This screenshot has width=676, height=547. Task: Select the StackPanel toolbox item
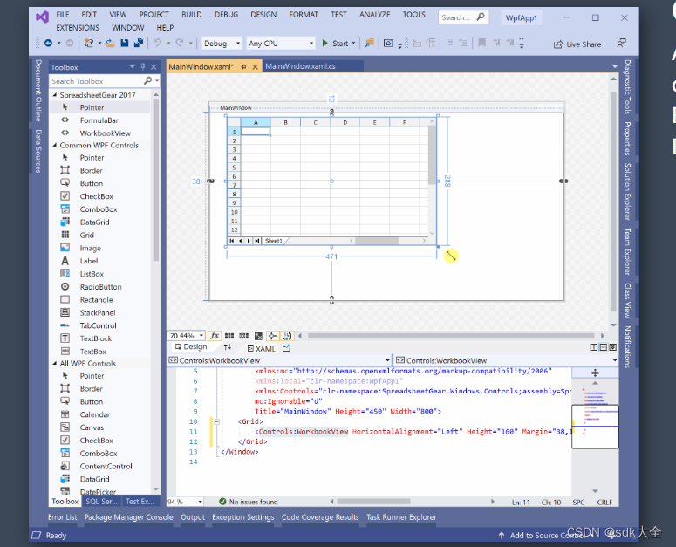98,312
